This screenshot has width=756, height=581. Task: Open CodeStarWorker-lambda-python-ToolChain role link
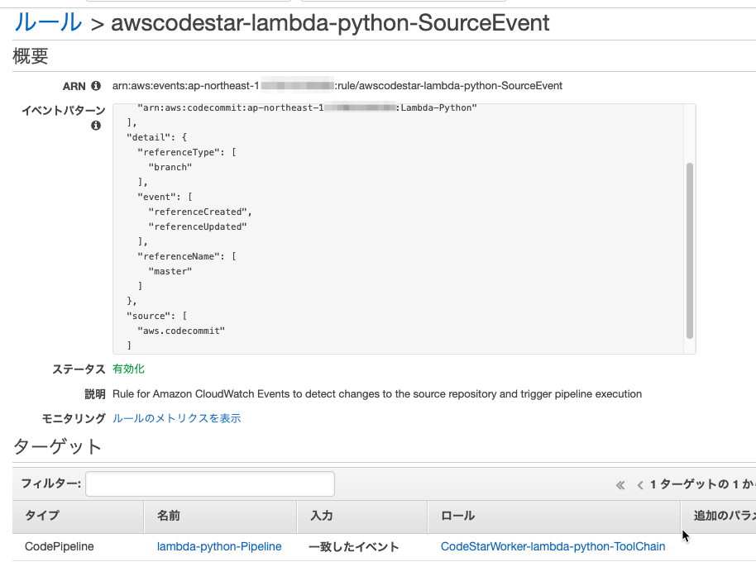pos(553,546)
